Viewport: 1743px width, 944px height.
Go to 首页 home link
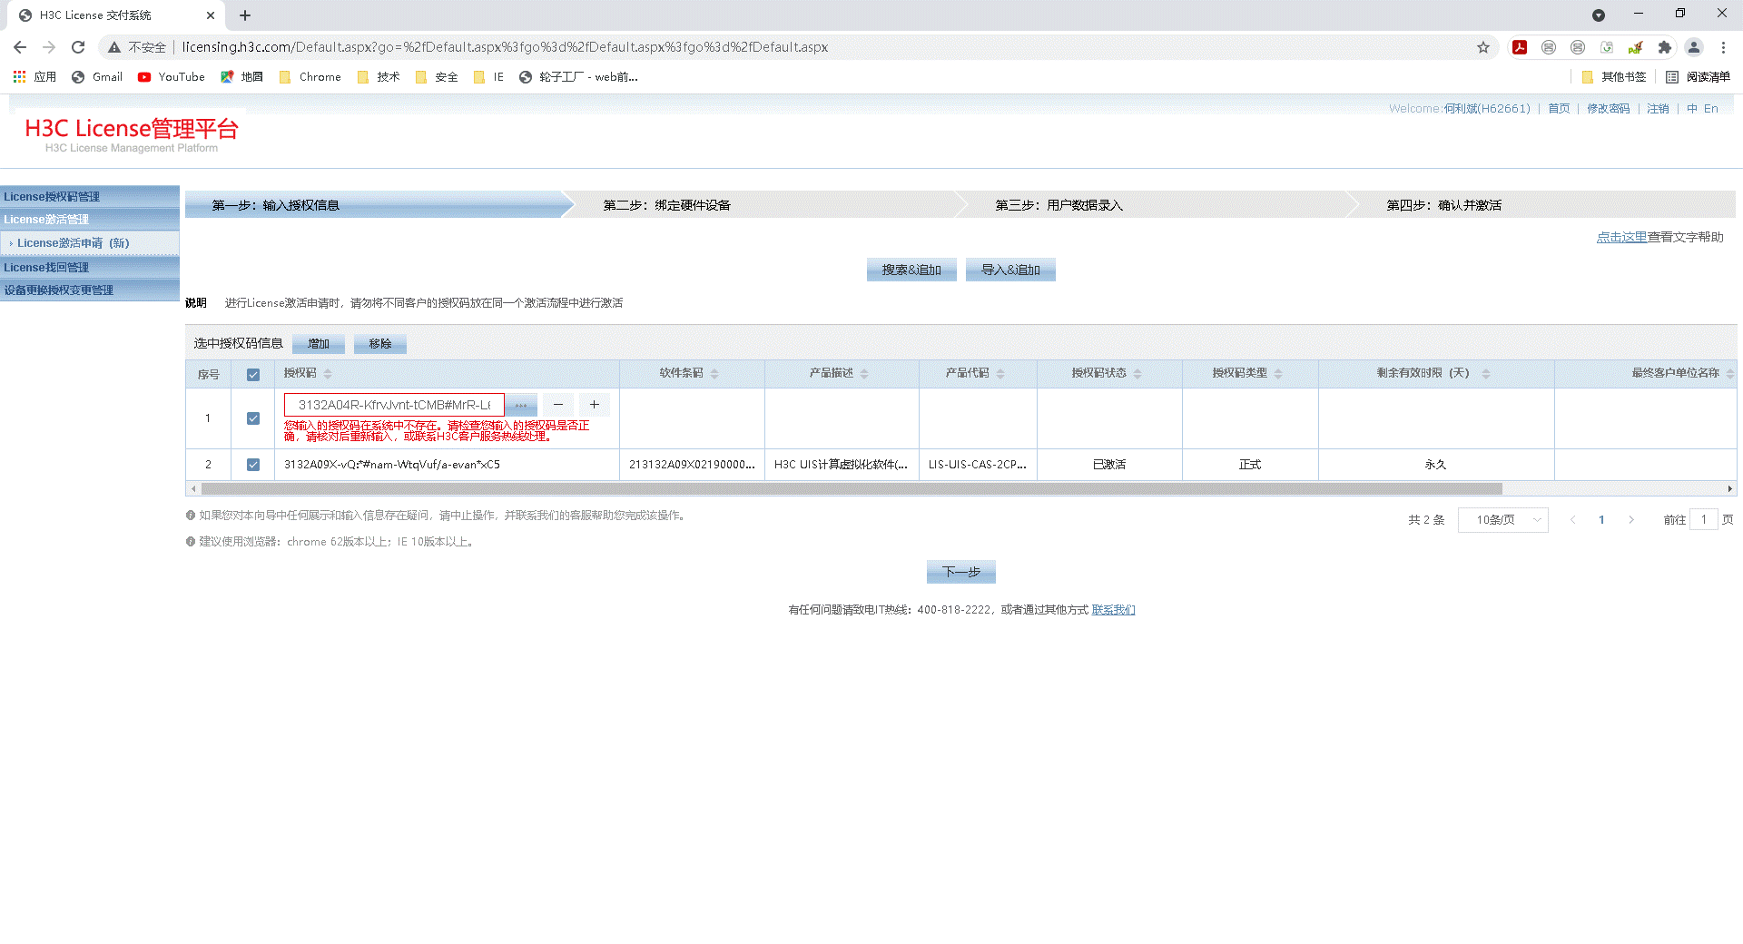(x=1559, y=109)
